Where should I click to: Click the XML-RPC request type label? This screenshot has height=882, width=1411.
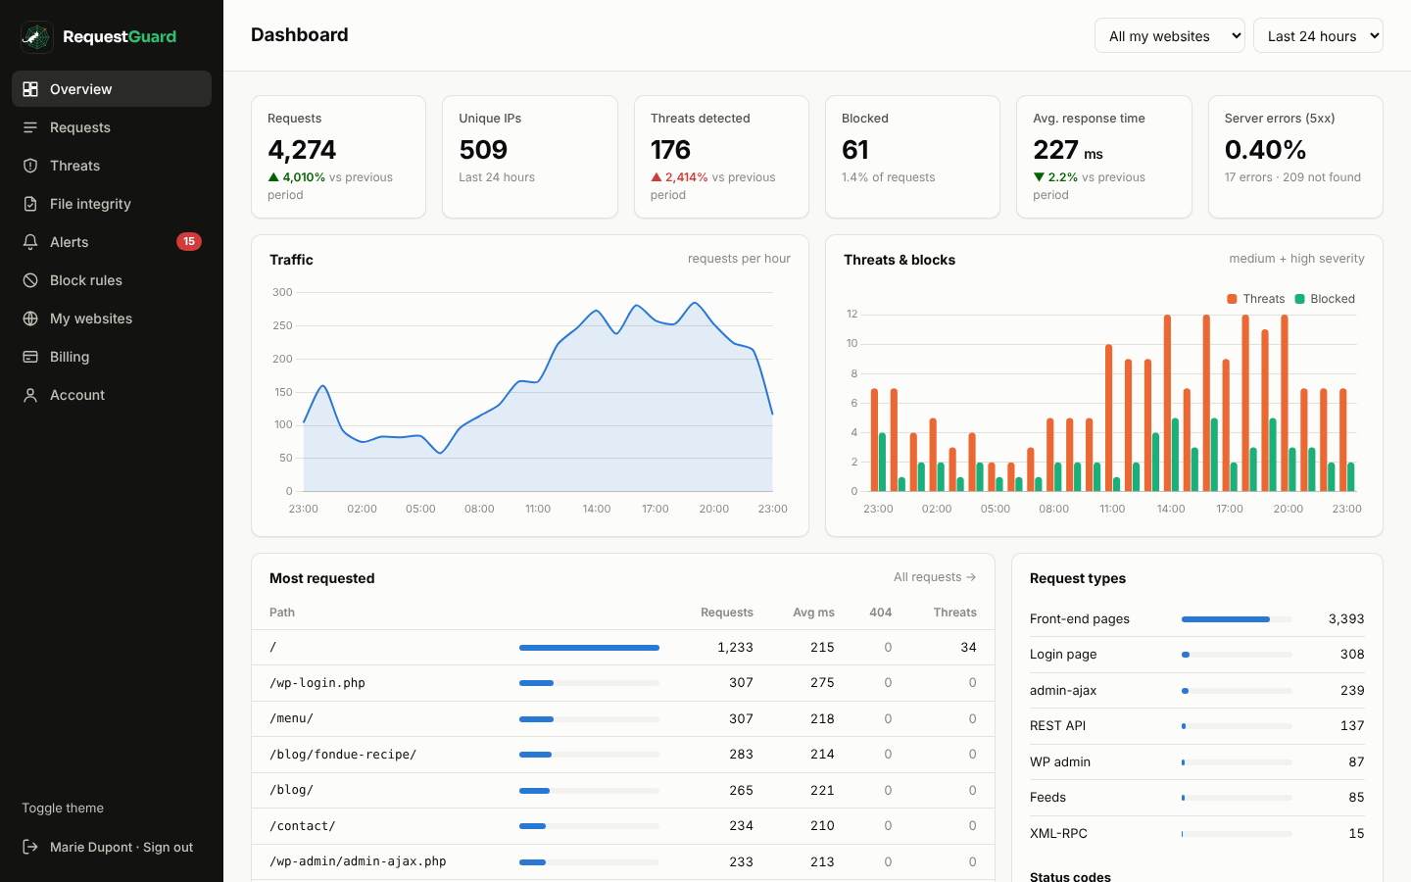point(1058,833)
